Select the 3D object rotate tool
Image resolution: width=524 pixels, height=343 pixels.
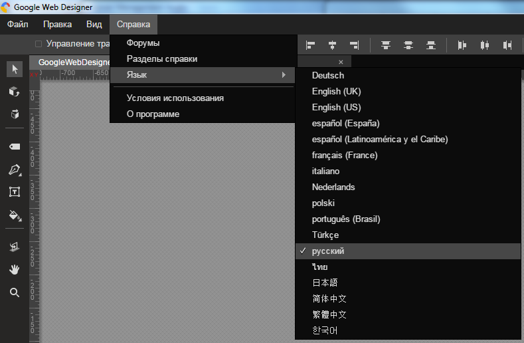point(15,92)
